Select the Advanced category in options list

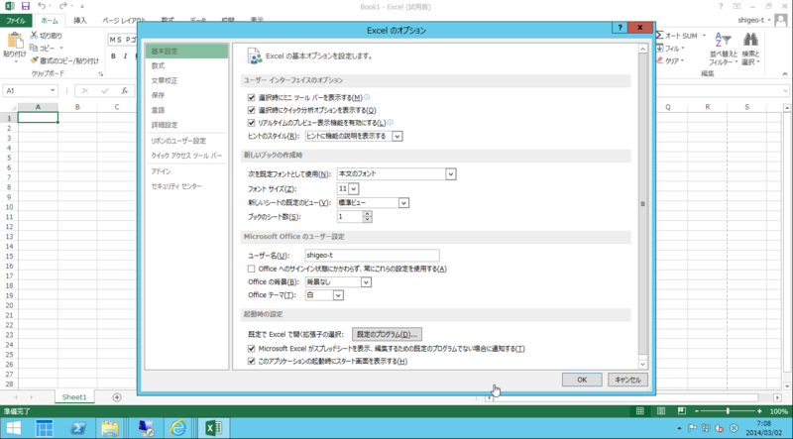[x=186, y=125]
